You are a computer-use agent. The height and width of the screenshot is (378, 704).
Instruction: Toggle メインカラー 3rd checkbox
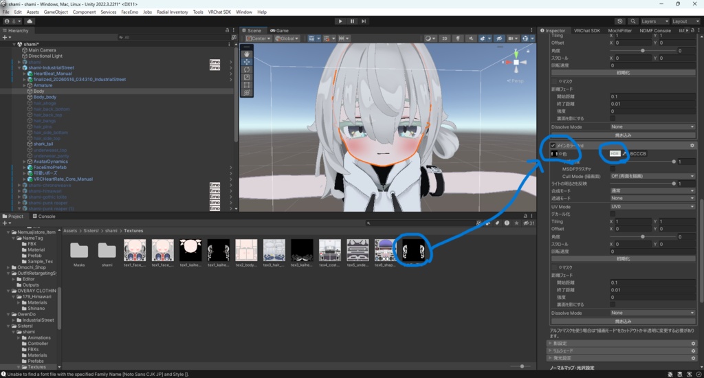point(553,146)
